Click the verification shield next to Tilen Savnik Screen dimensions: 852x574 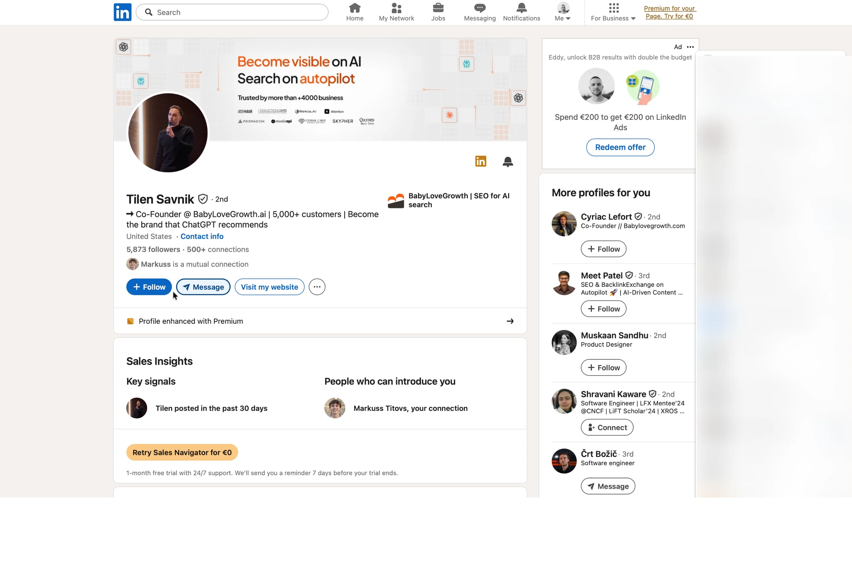tap(203, 199)
